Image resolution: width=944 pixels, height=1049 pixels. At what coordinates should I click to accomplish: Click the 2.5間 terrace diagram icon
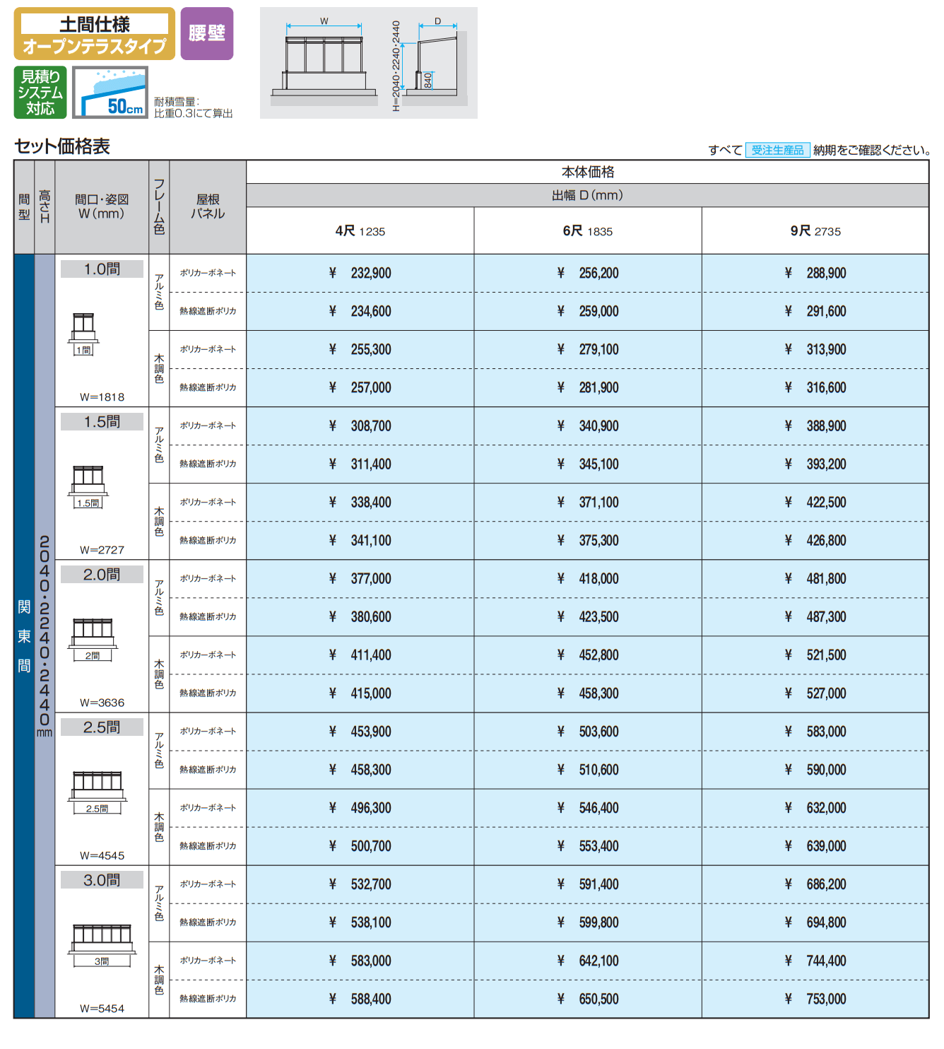pos(98,792)
